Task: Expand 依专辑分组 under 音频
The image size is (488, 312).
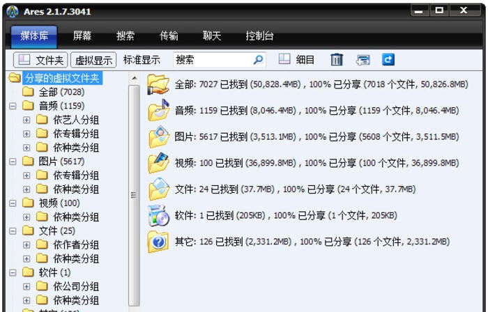Action: [26, 134]
